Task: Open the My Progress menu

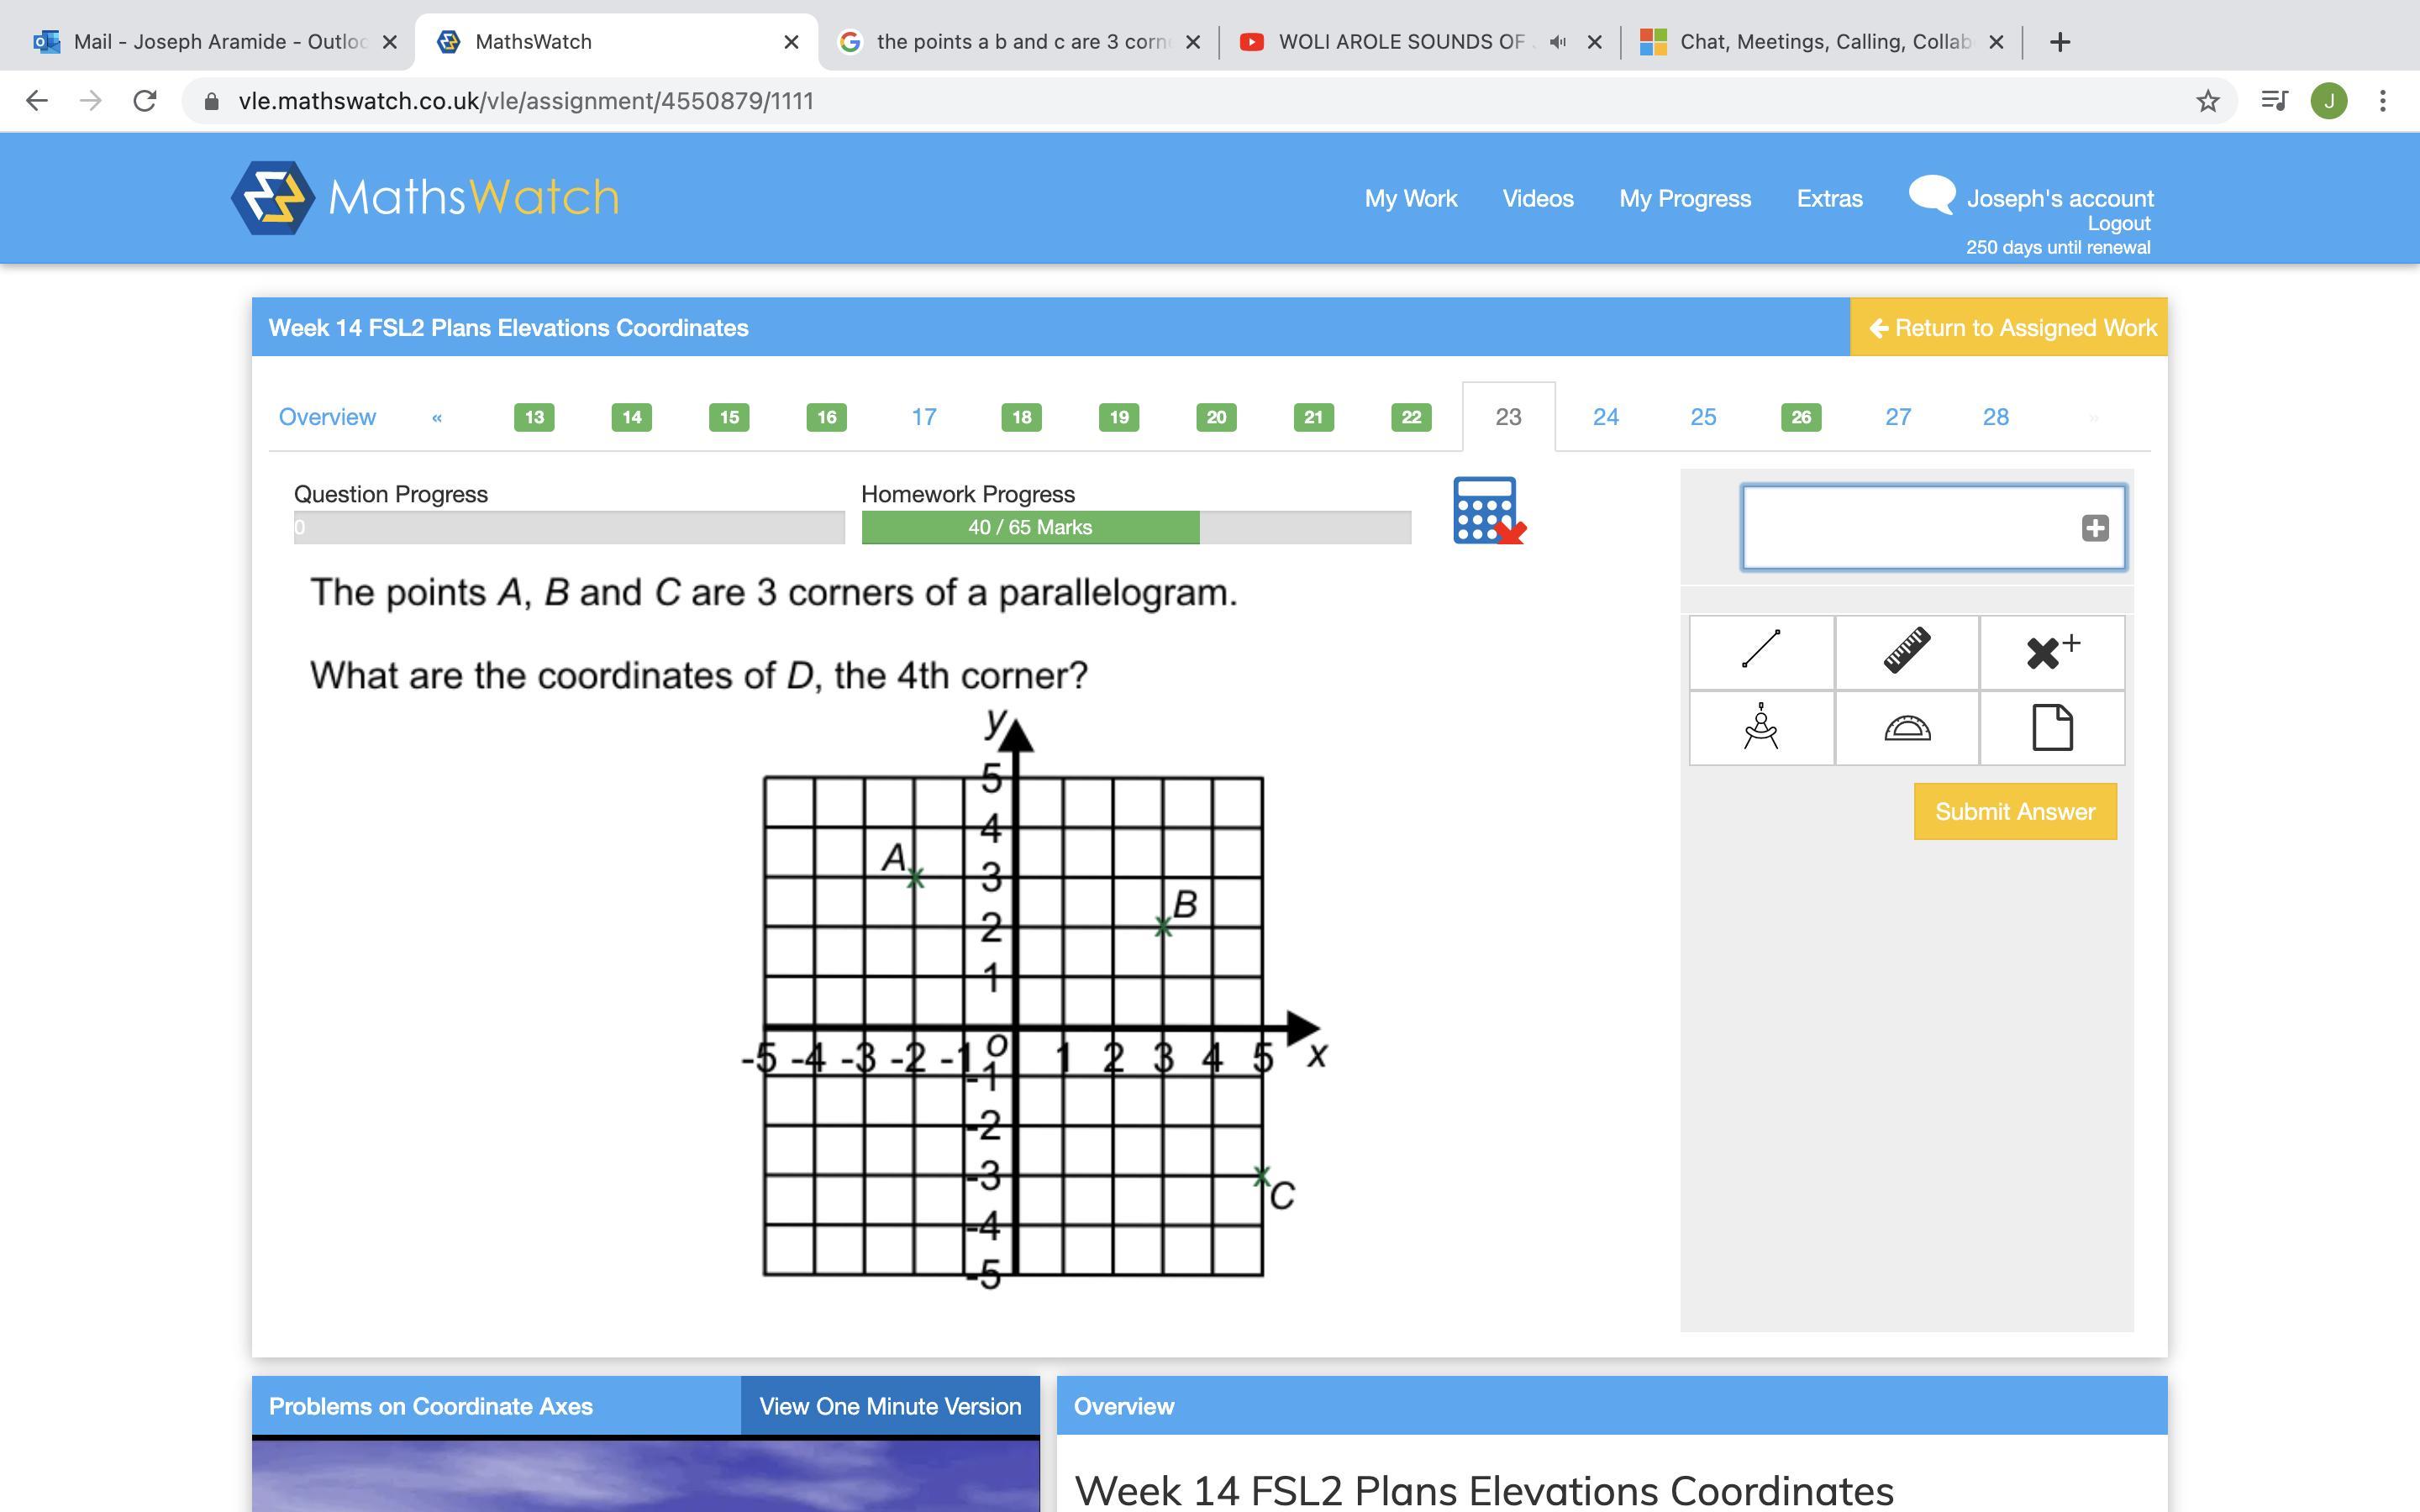Action: (x=1684, y=198)
